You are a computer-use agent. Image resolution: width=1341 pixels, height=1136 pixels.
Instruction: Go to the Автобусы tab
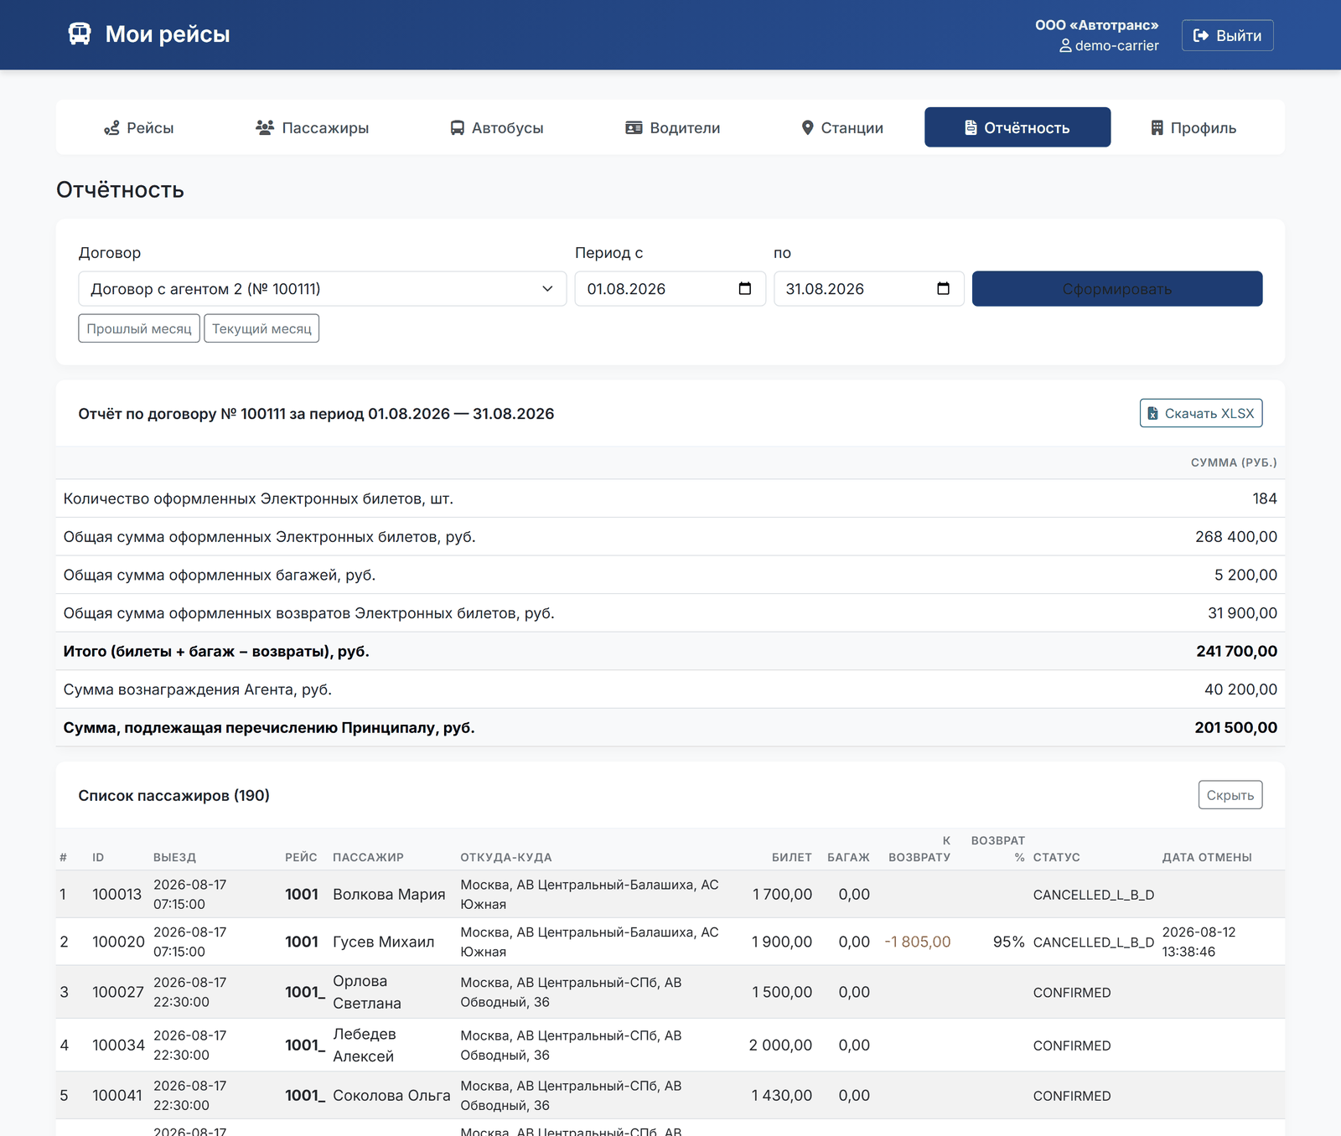pyautogui.click(x=497, y=127)
